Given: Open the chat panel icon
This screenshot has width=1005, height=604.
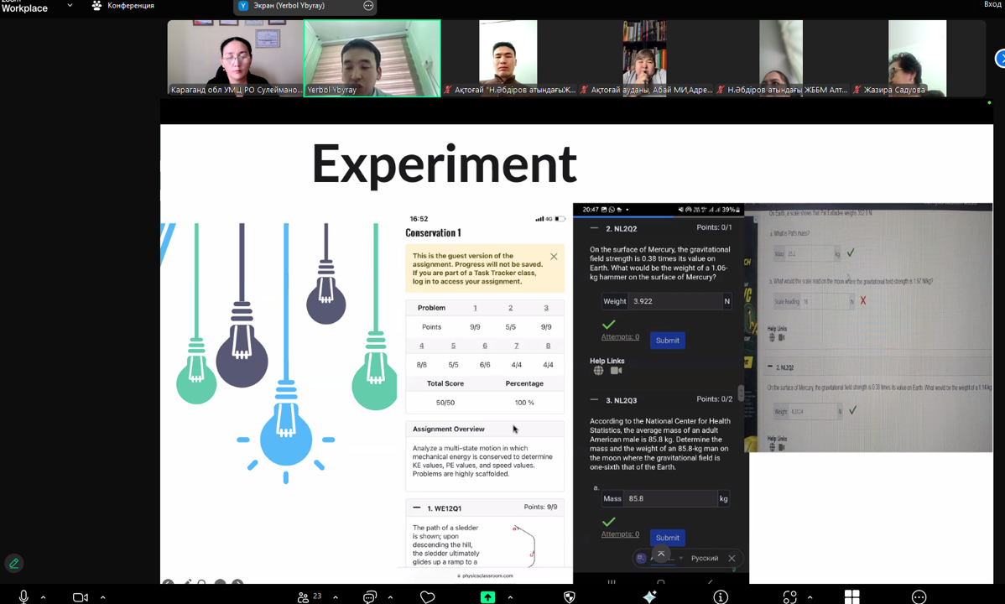Looking at the screenshot, I should [370, 596].
